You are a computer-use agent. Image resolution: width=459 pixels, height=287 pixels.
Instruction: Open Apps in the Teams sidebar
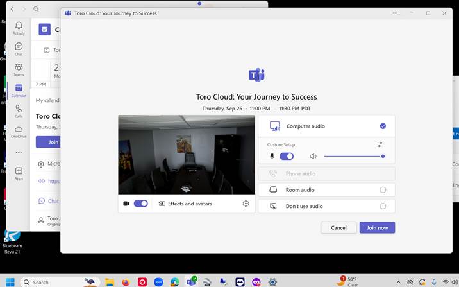pyautogui.click(x=19, y=173)
